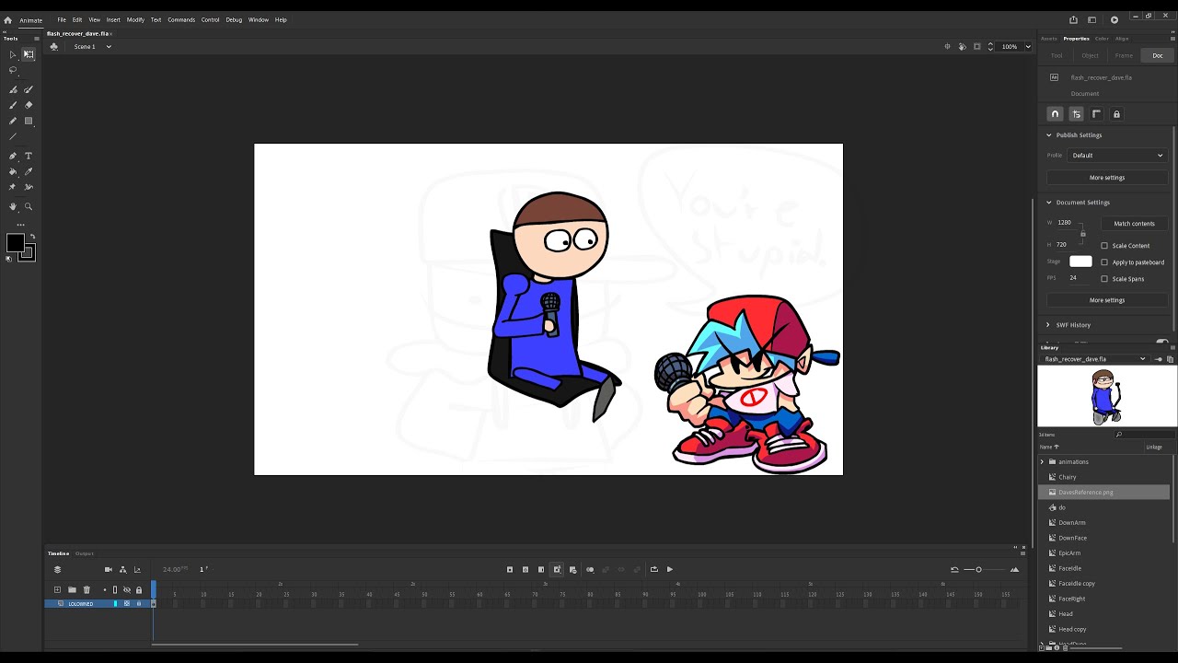Viewport: 1178px width, 663px height.
Task: Expand the animations folder in Library
Action: [1043, 461]
